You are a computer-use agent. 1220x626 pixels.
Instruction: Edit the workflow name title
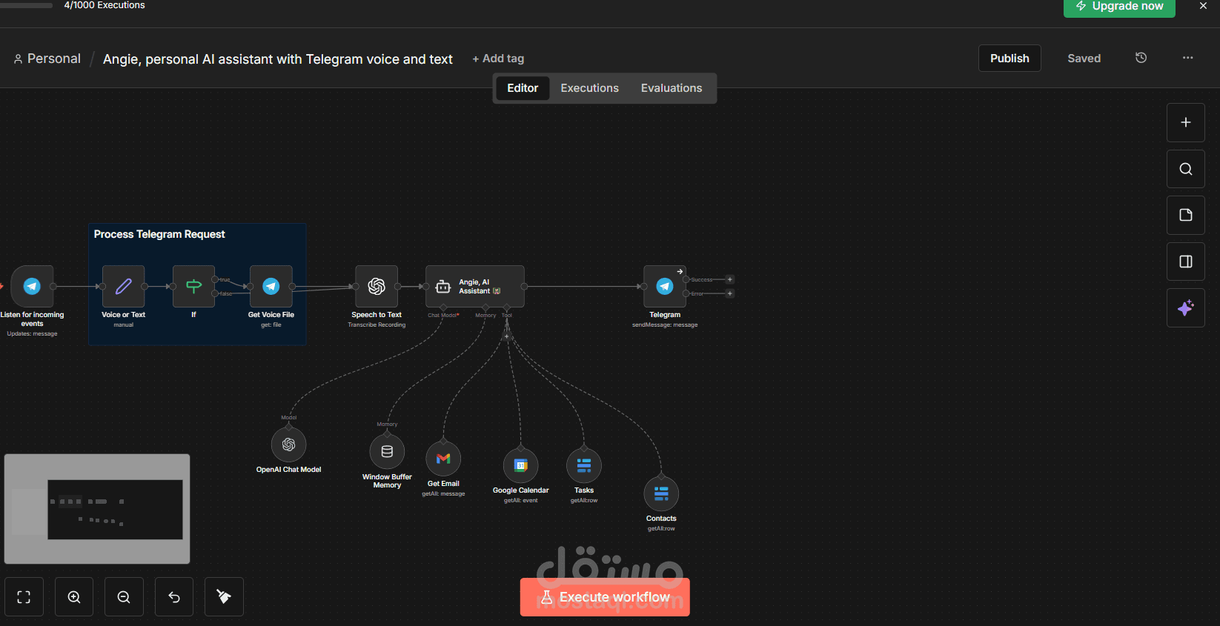tap(278, 59)
